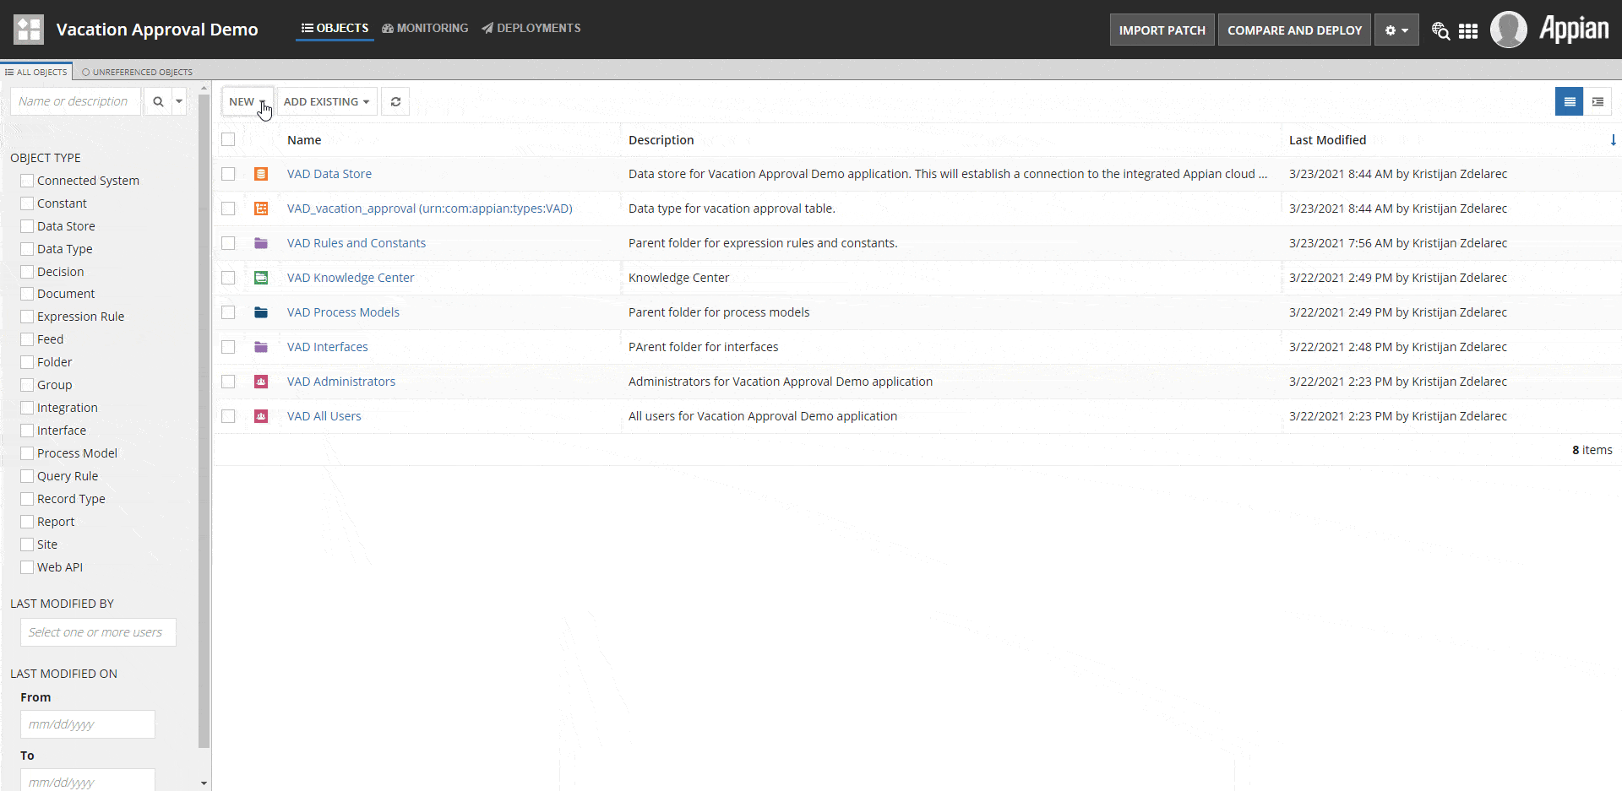
Task: Click the Name or description search field
Action: point(74,100)
